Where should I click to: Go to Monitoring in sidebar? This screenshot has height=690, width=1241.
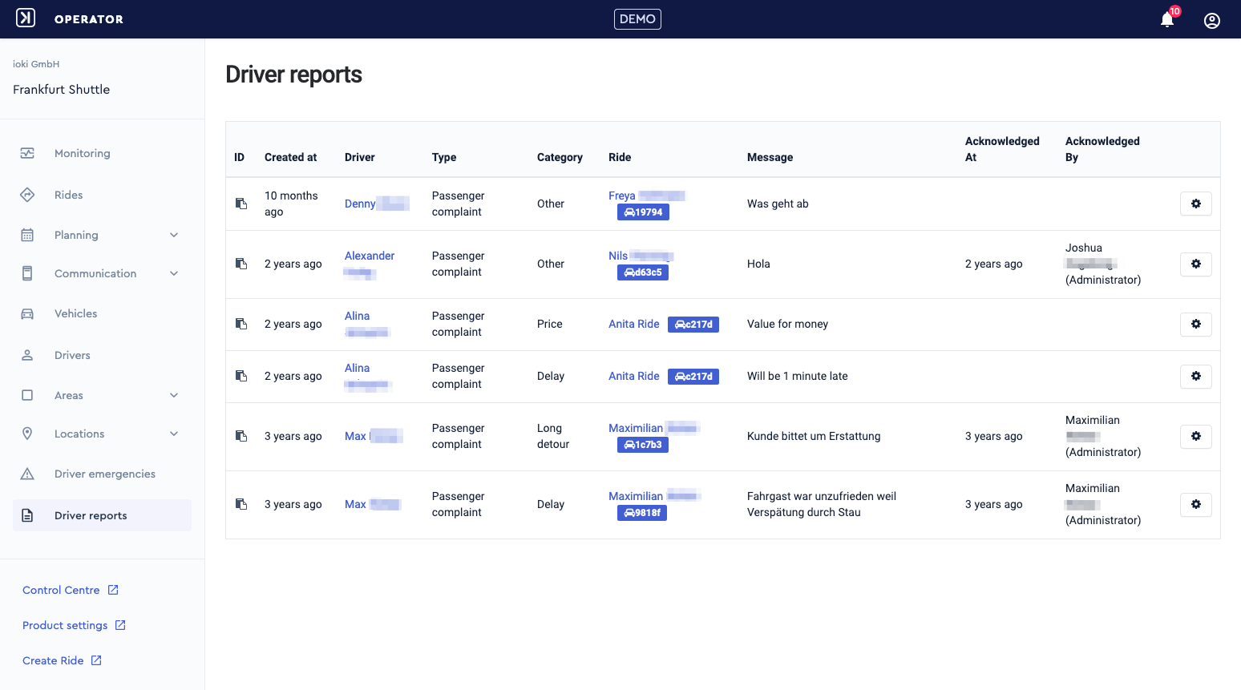tap(102, 153)
